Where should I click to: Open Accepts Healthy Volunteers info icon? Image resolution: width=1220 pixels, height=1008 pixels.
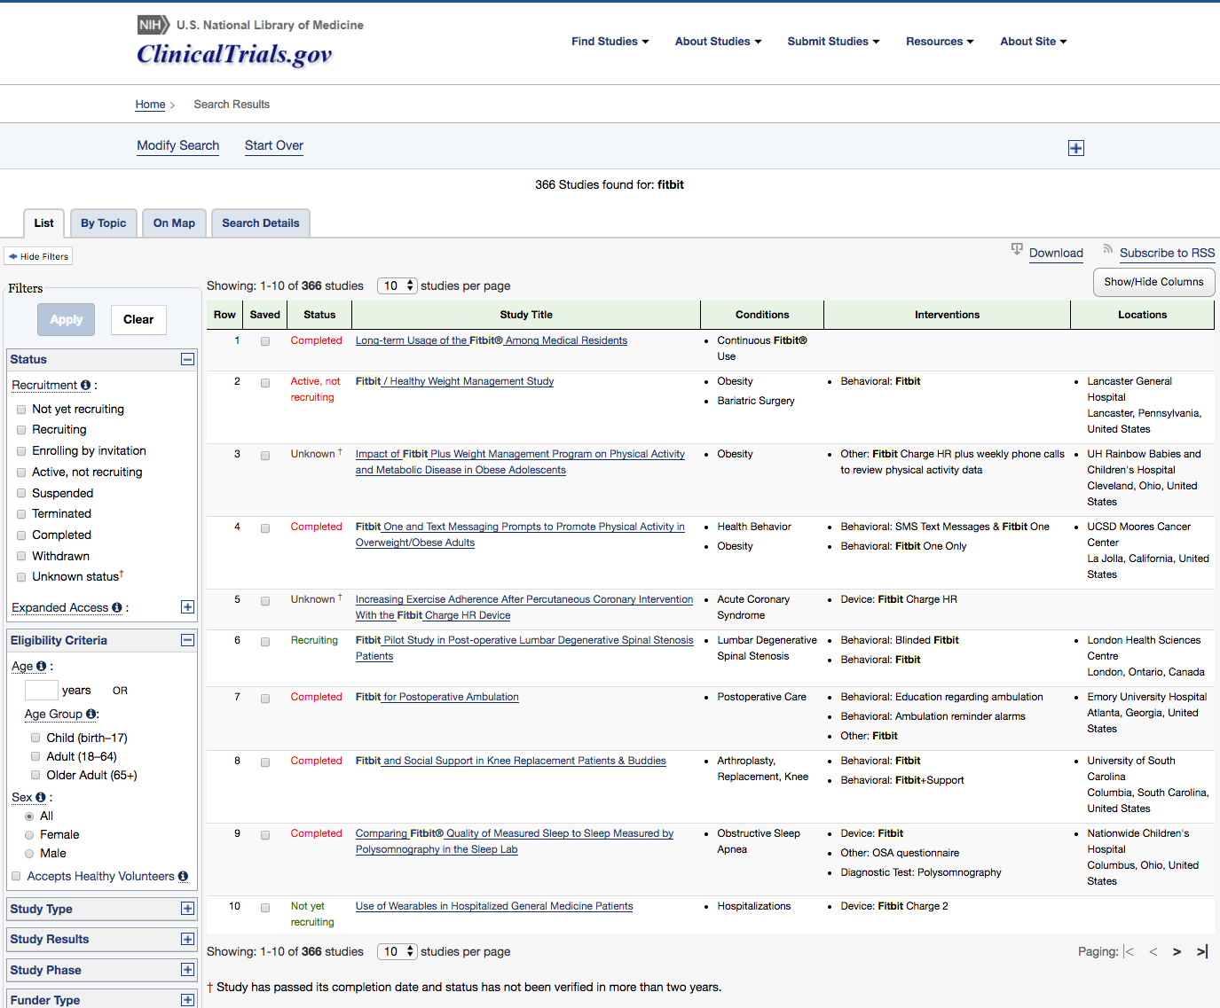tap(183, 876)
